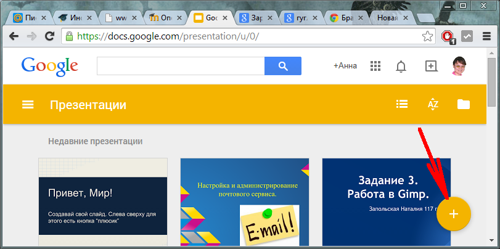Viewport: 500px width, 249px height.
Task: Click the address bar URL
Action: click(168, 36)
